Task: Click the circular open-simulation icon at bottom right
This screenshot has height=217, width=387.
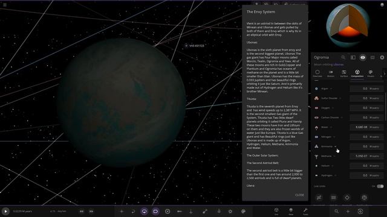Action: [360, 212]
